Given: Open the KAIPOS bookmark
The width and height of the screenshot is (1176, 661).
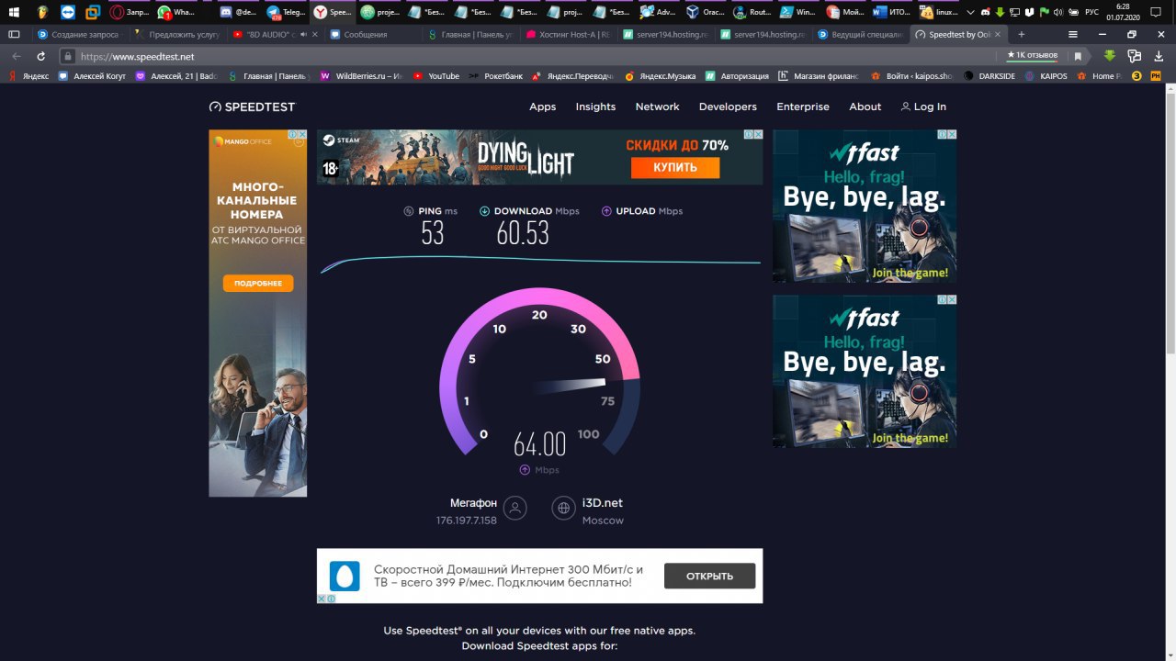Looking at the screenshot, I should coord(1046,76).
